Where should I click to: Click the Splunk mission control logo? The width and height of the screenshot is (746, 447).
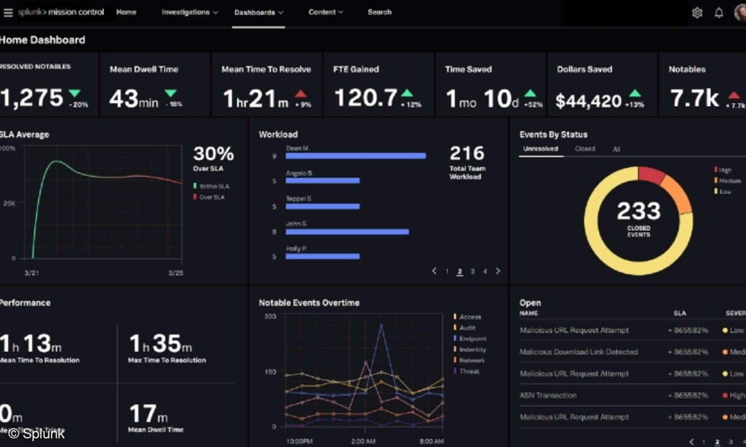pos(60,12)
